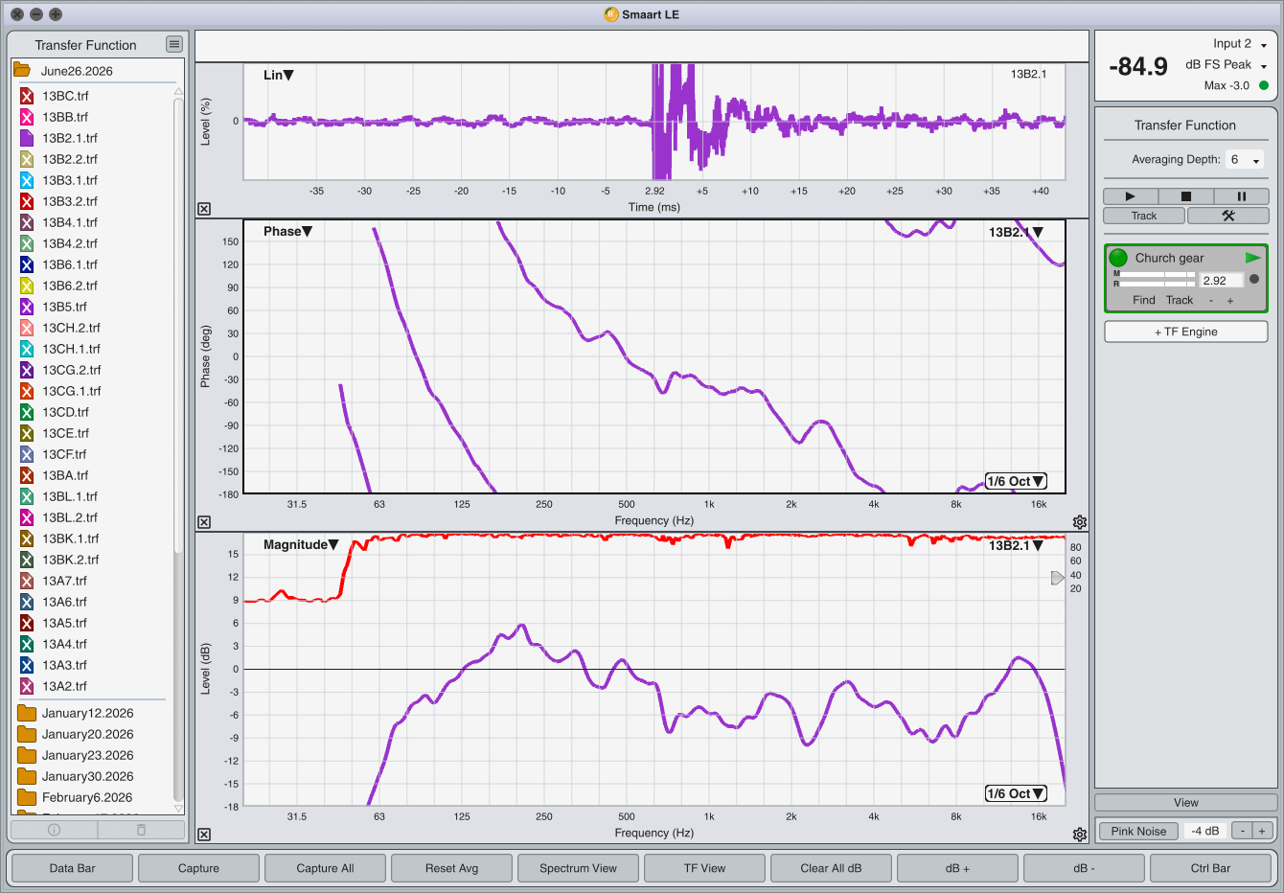Open phase plot gear settings
Image resolution: width=1284 pixels, height=893 pixels.
(1080, 522)
